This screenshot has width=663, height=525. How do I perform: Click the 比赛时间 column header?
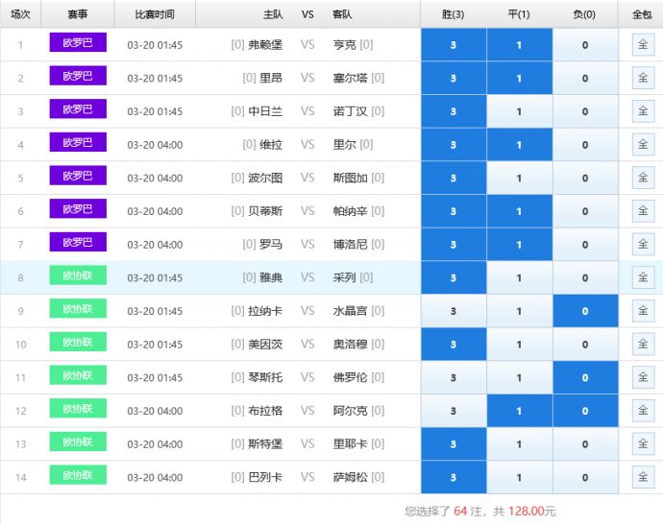click(155, 14)
